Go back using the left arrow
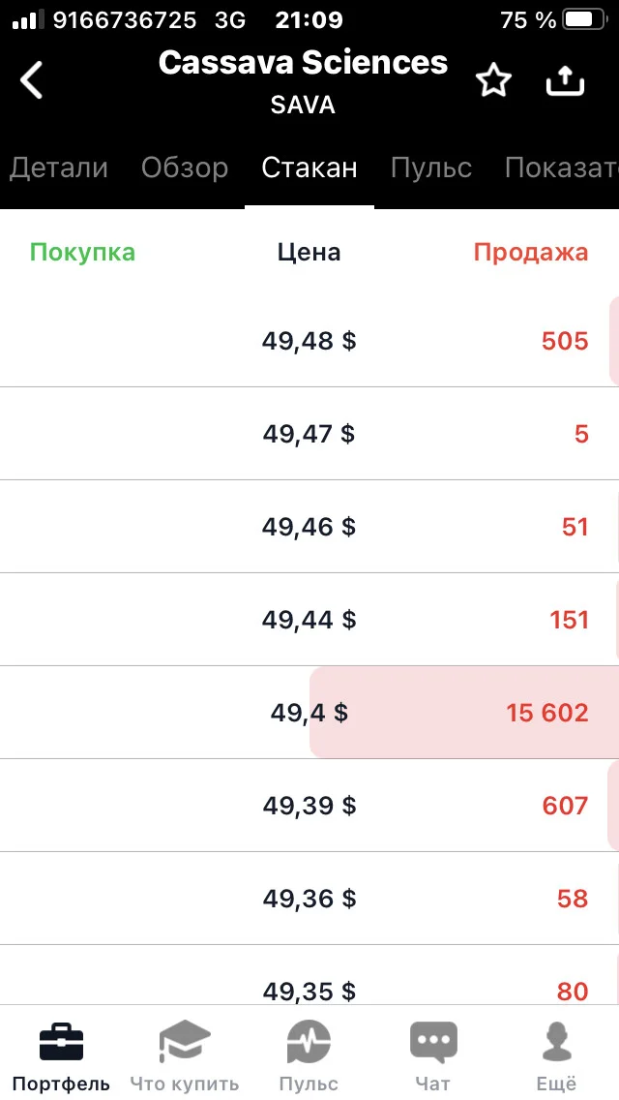Viewport: 619px width, 1100px height. click(x=32, y=79)
